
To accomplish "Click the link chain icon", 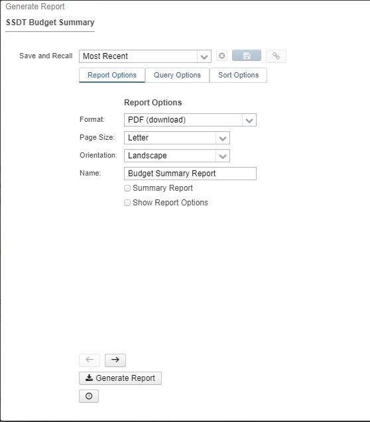I will click(x=276, y=56).
